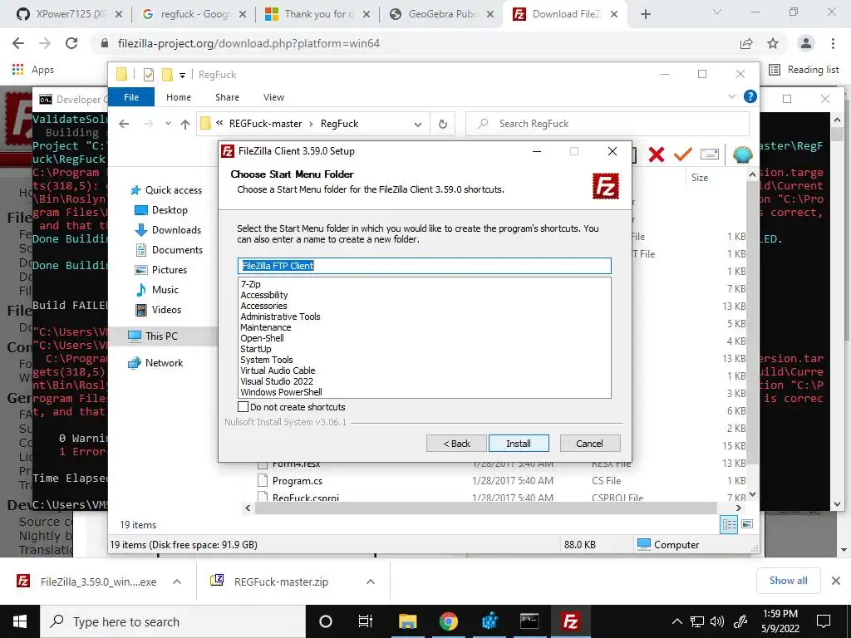Select Visual Studio 2022 folder entry
The height and width of the screenshot is (638, 851).
pos(277,381)
